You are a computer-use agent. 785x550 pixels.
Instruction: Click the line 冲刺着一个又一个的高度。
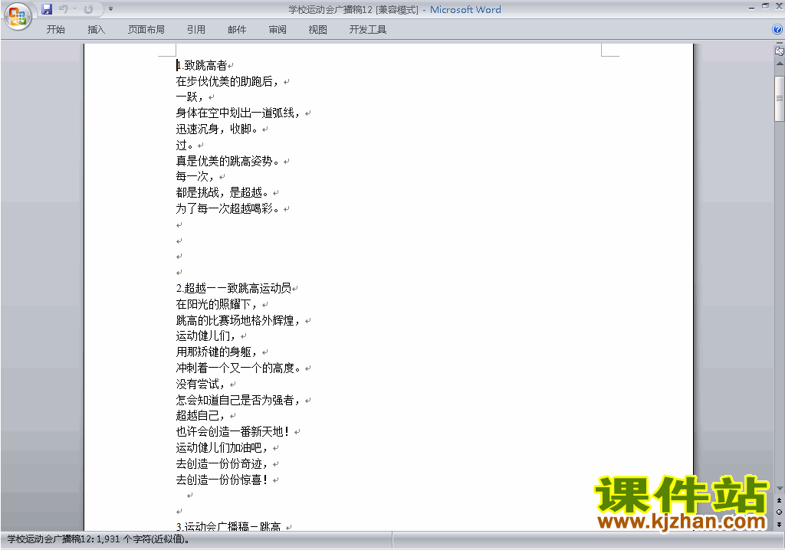[238, 368]
